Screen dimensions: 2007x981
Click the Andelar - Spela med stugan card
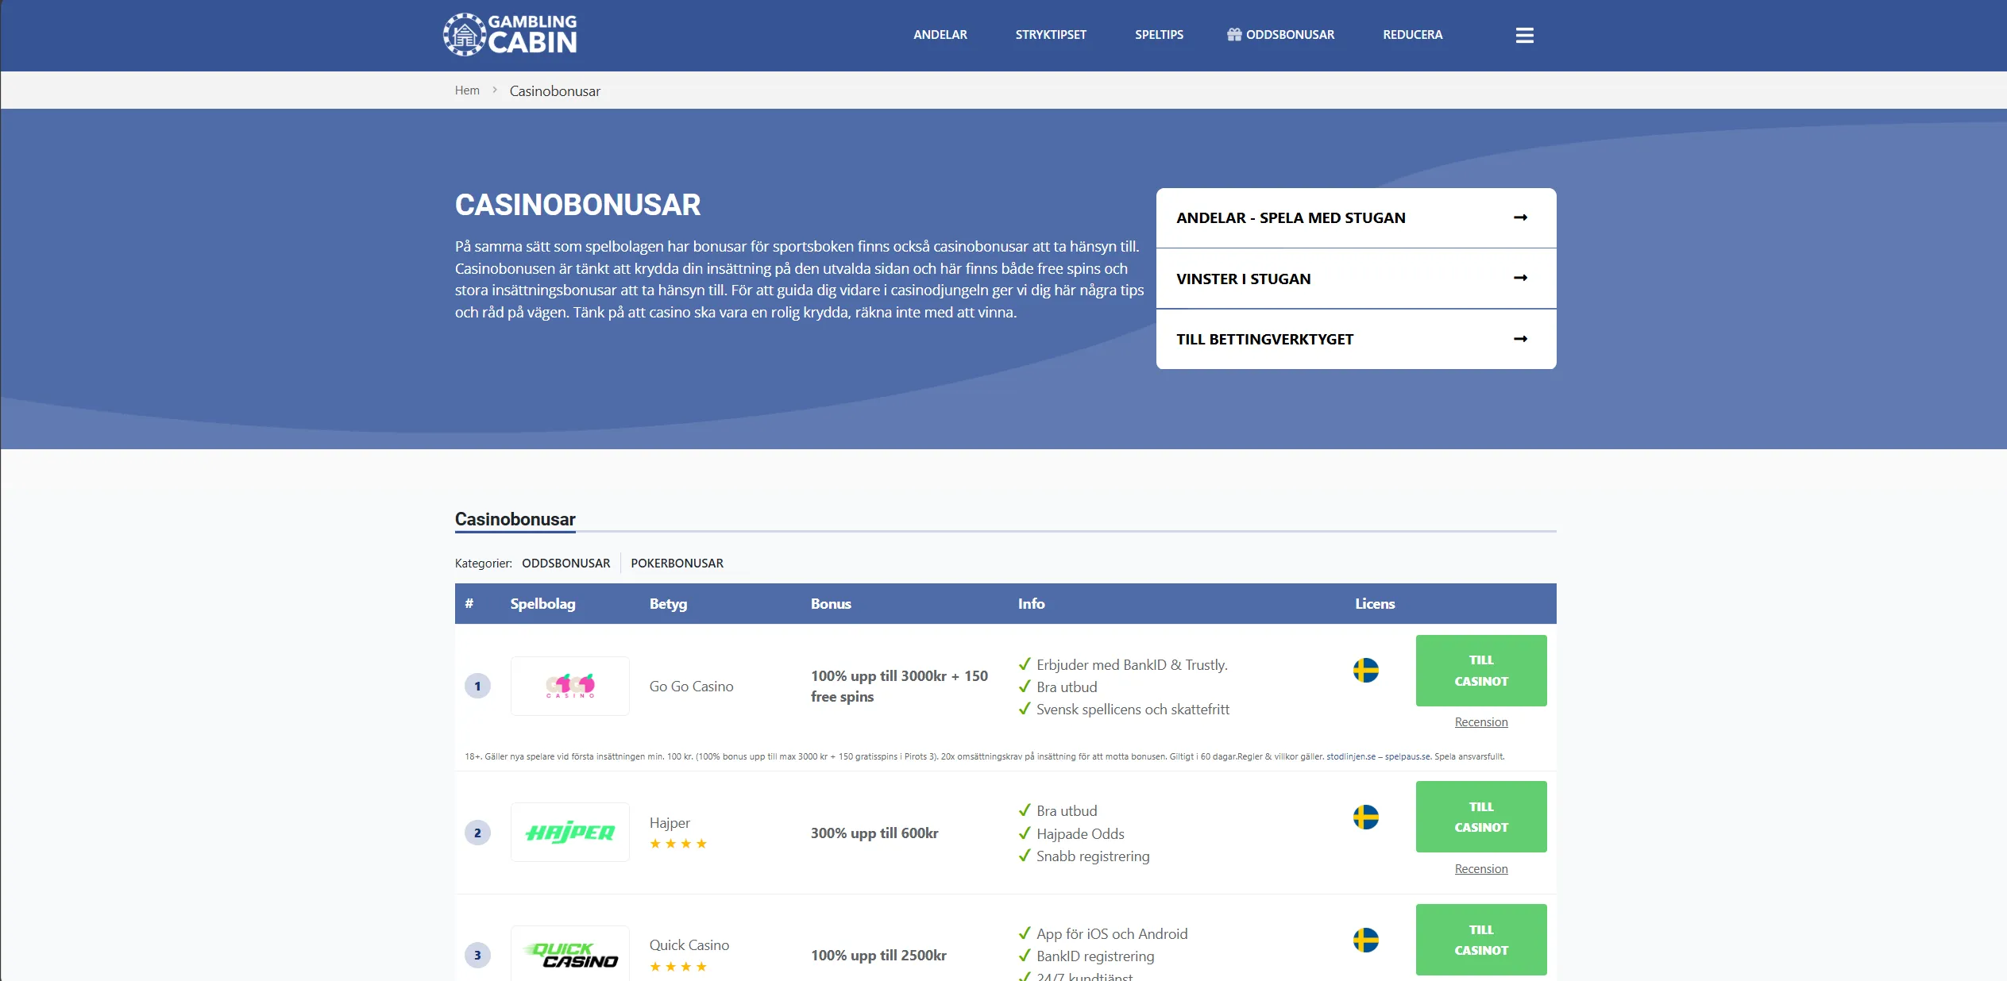[x=1356, y=218]
